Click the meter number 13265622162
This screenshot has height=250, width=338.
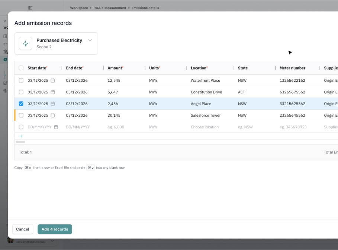[x=292, y=80]
